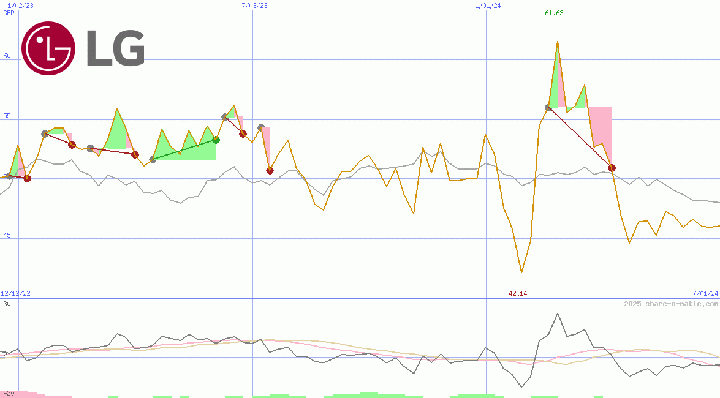
Task: Click the green 61.63 price label
Action: click(x=553, y=13)
